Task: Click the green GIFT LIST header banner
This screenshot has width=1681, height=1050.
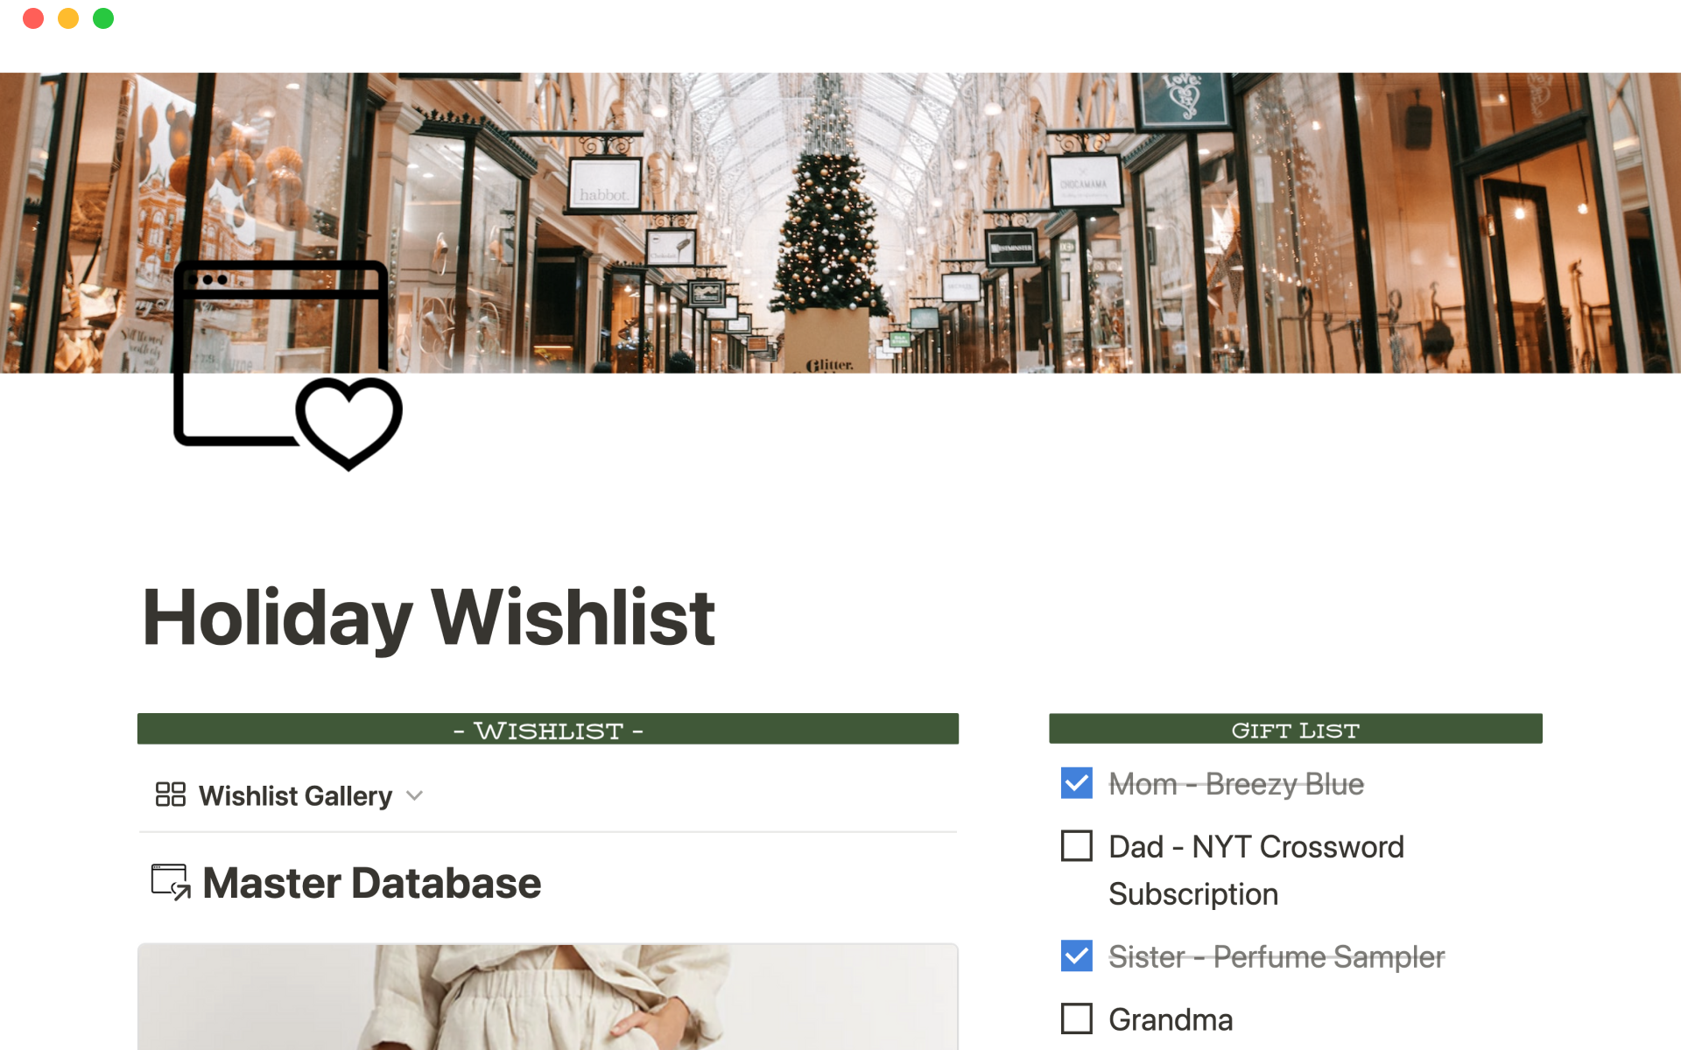Action: [1296, 729]
